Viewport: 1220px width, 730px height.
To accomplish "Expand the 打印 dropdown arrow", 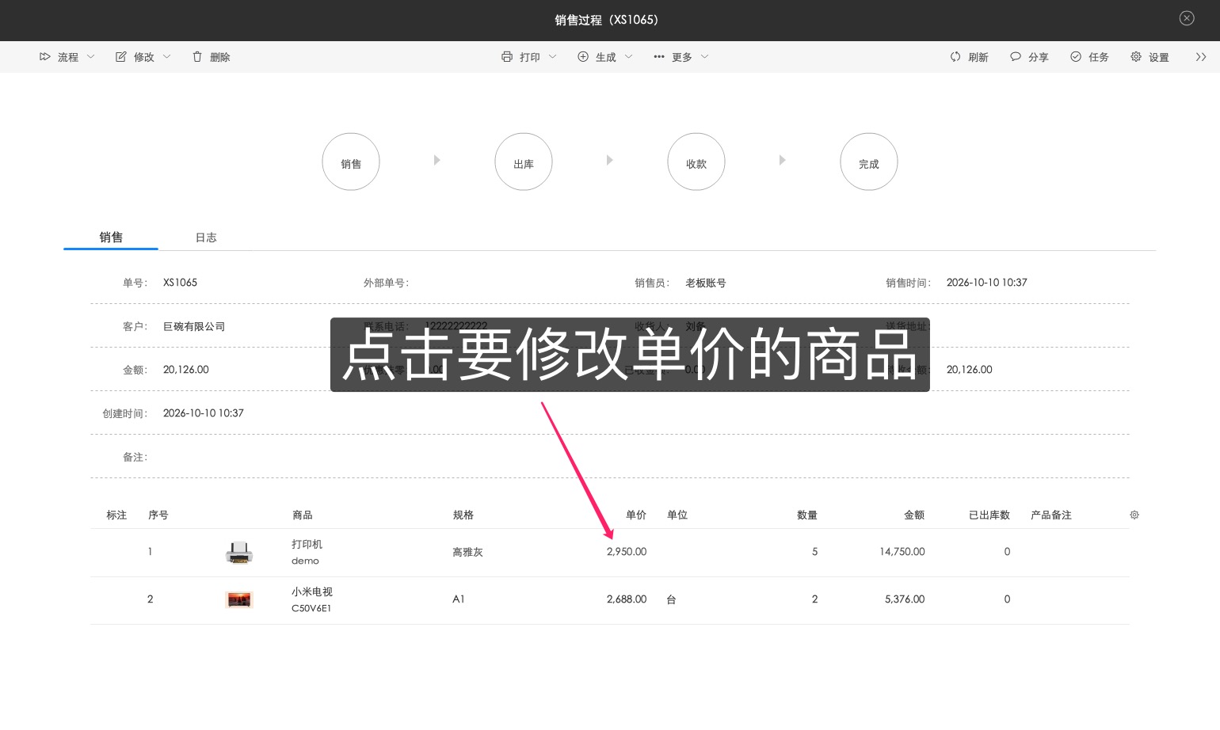I will tap(552, 57).
